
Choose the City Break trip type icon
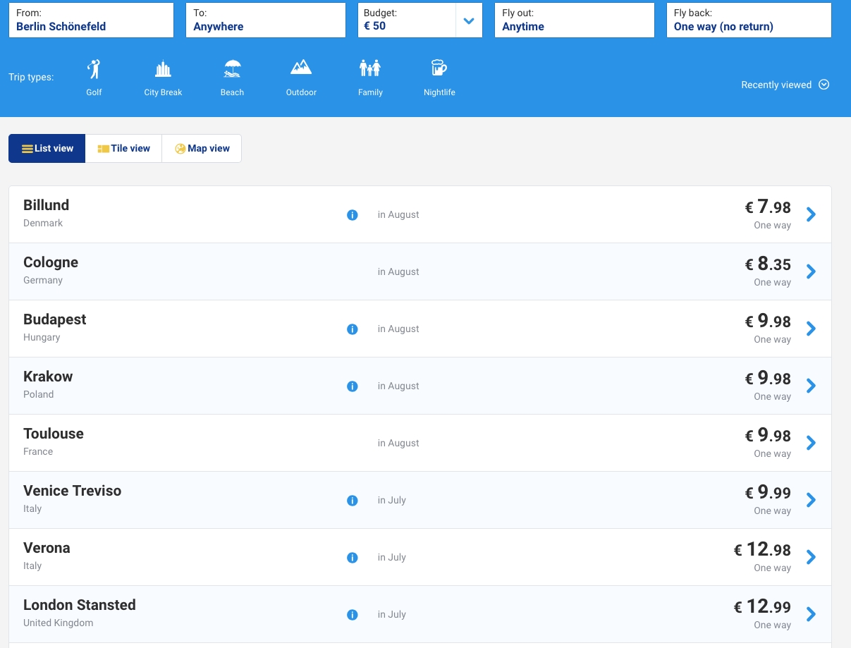(x=163, y=68)
